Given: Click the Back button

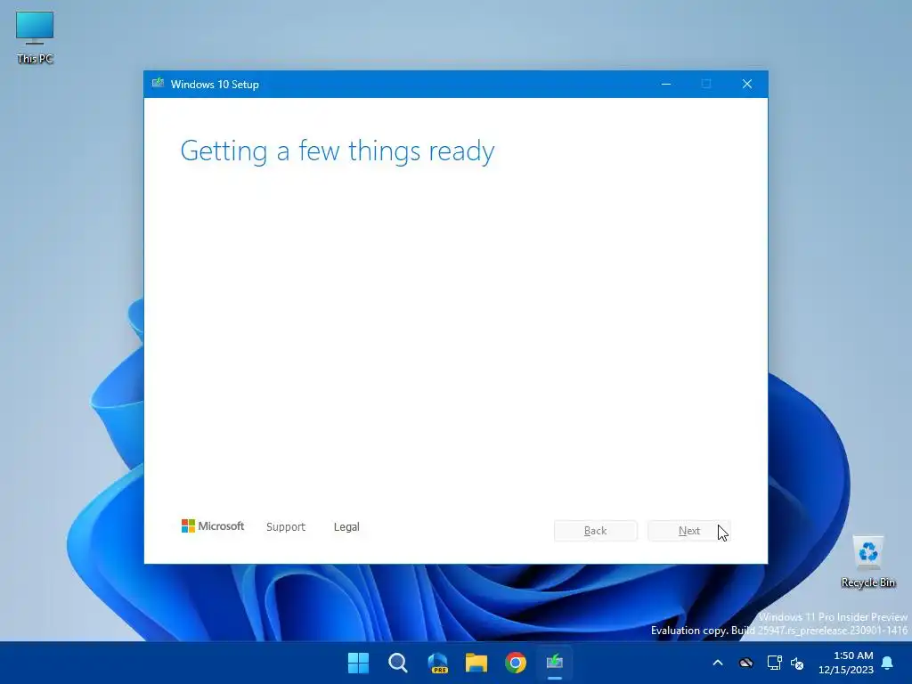Looking at the screenshot, I should coord(596,531).
